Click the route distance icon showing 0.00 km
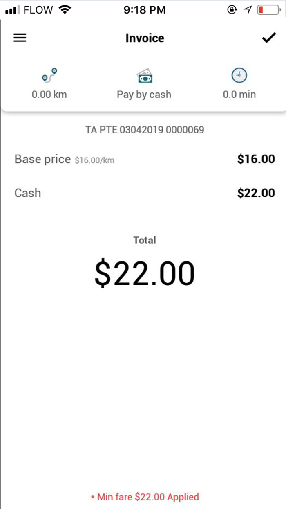The height and width of the screenshot is (509, 286). click(49, 76)
